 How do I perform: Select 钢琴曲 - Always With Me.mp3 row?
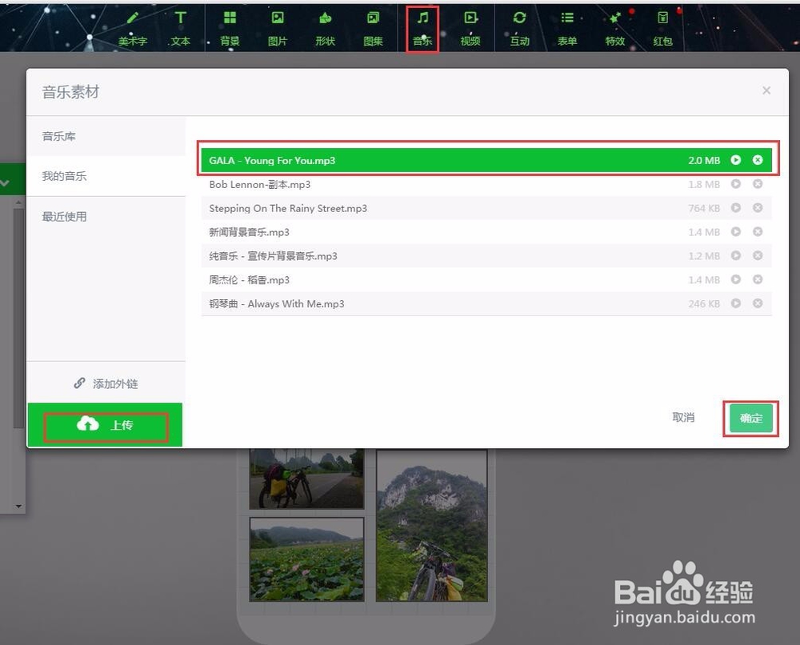tap(486, 303)
